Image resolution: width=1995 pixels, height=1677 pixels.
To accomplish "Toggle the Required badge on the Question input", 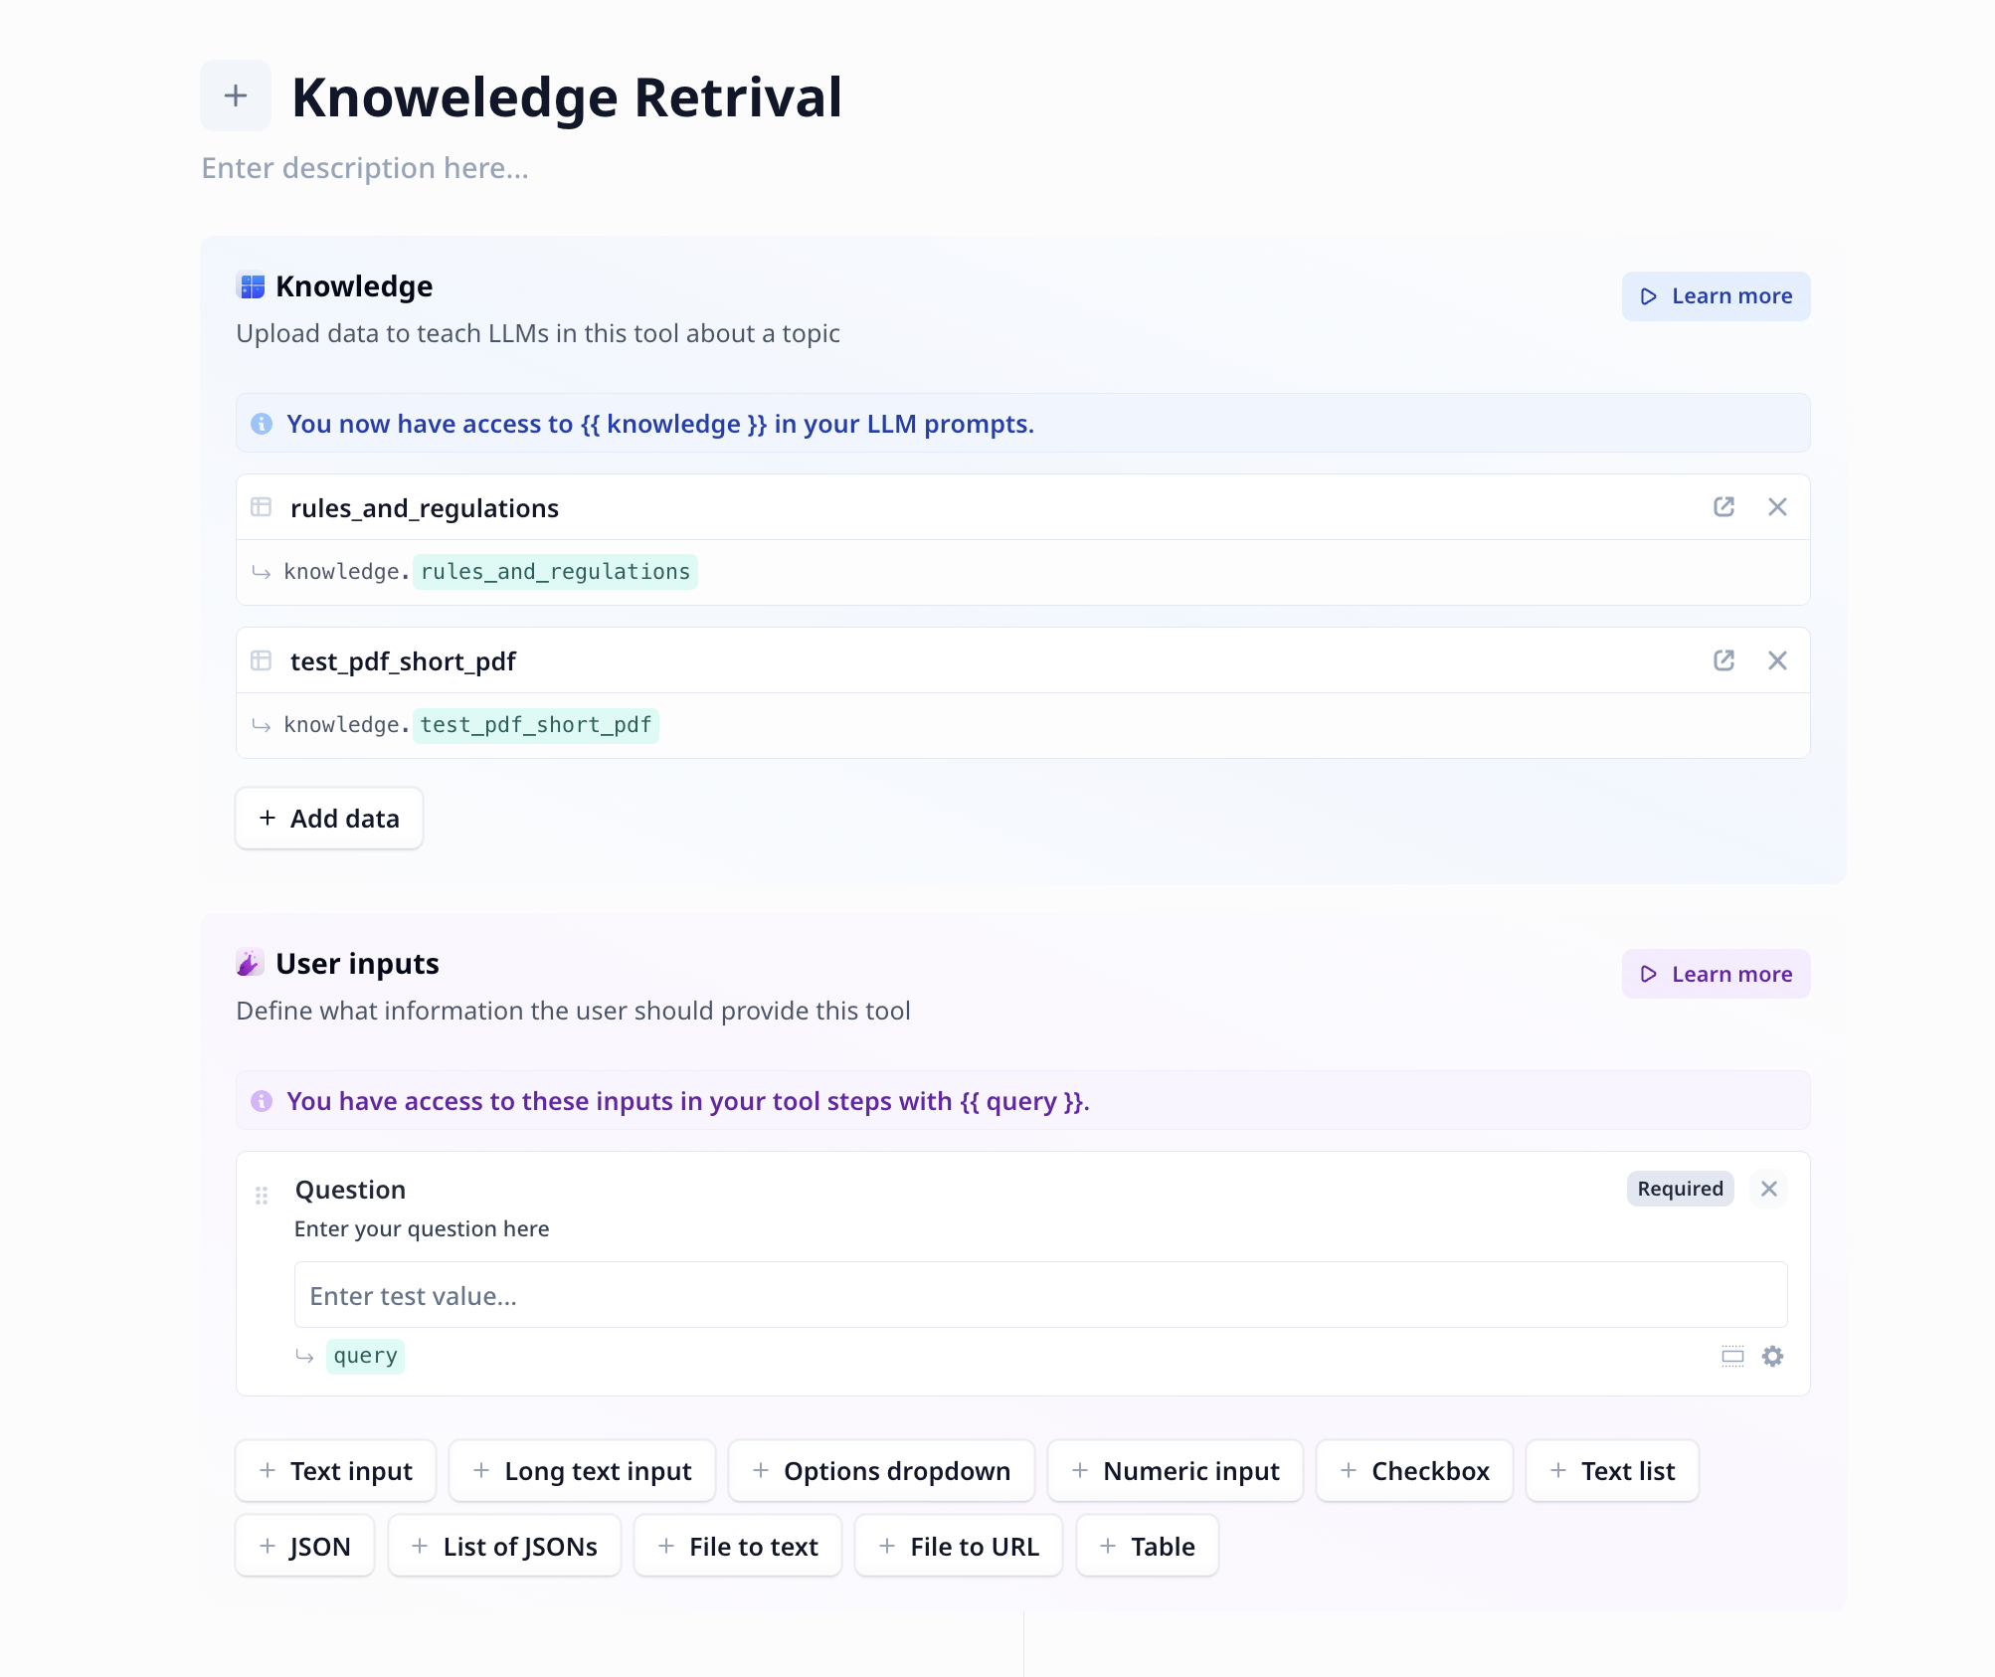I will tap(1680, 1189).
